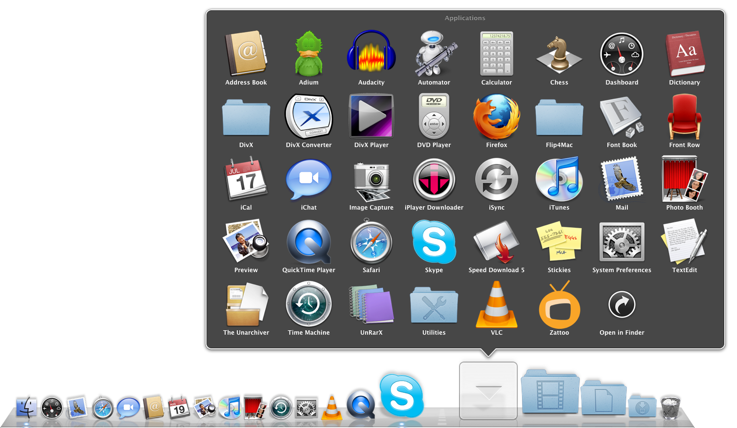Launch iPlayer Downloader

(434, 179)
